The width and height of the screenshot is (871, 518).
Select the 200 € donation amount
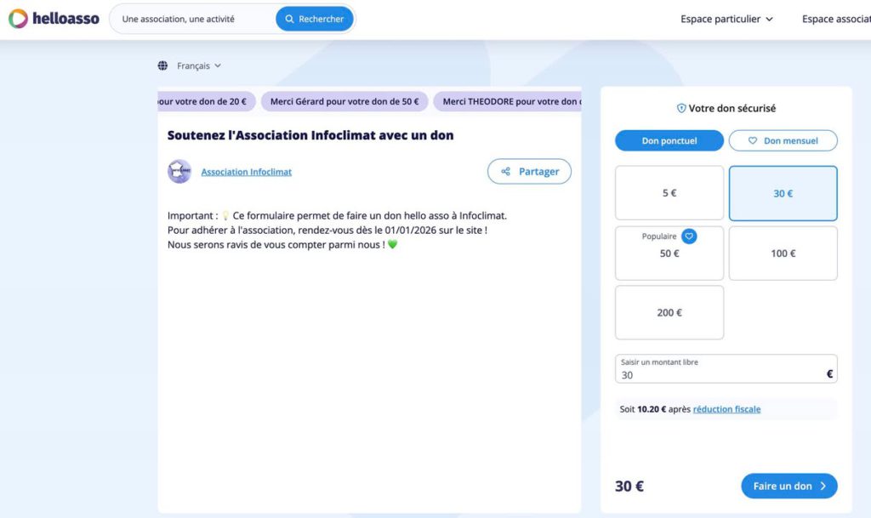(669, 313)
